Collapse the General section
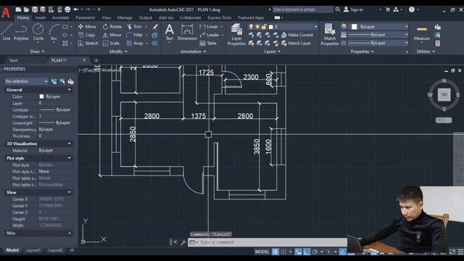 [x=70, y=90]
